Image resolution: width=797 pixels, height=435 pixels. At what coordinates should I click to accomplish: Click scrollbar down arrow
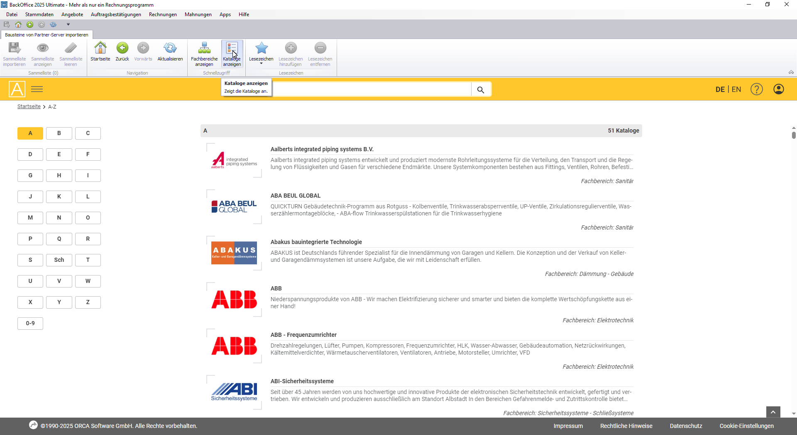794,413
